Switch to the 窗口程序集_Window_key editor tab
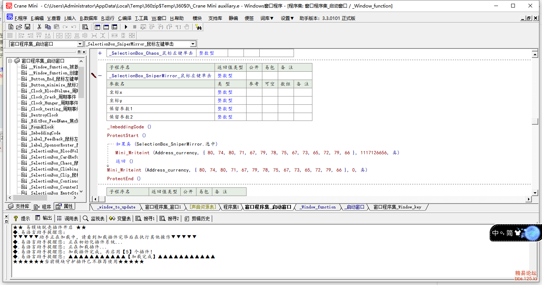The image size is (542, 285). [x=397, y=207]
